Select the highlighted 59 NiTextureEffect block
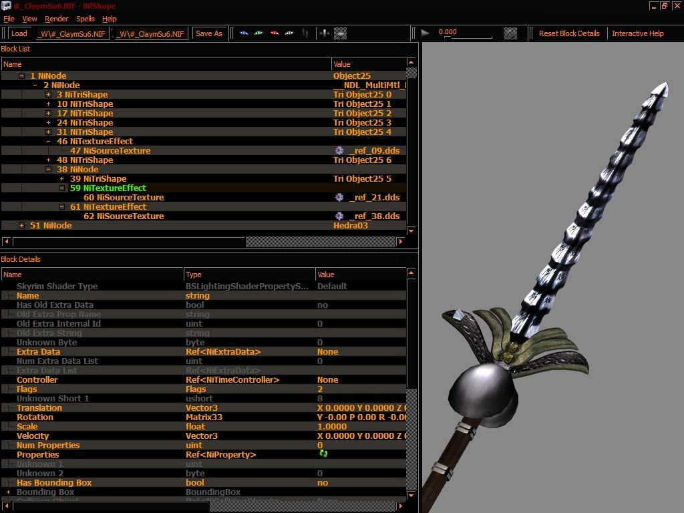This screenshot has width=684, height=513. tap(108, 188)
